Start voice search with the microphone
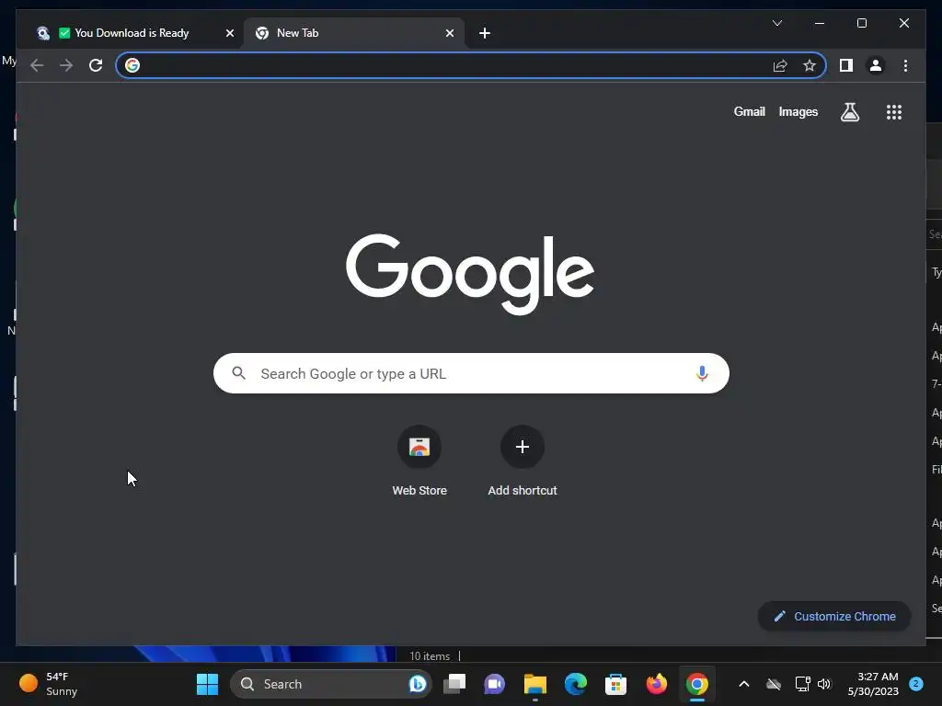The height and width of the screenshot is (706, 942). 702,373
